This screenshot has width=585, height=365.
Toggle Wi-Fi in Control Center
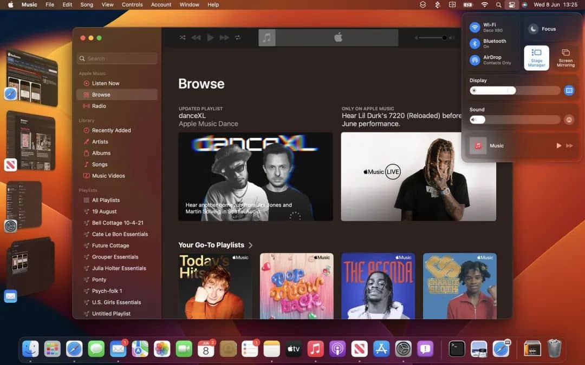474,28
